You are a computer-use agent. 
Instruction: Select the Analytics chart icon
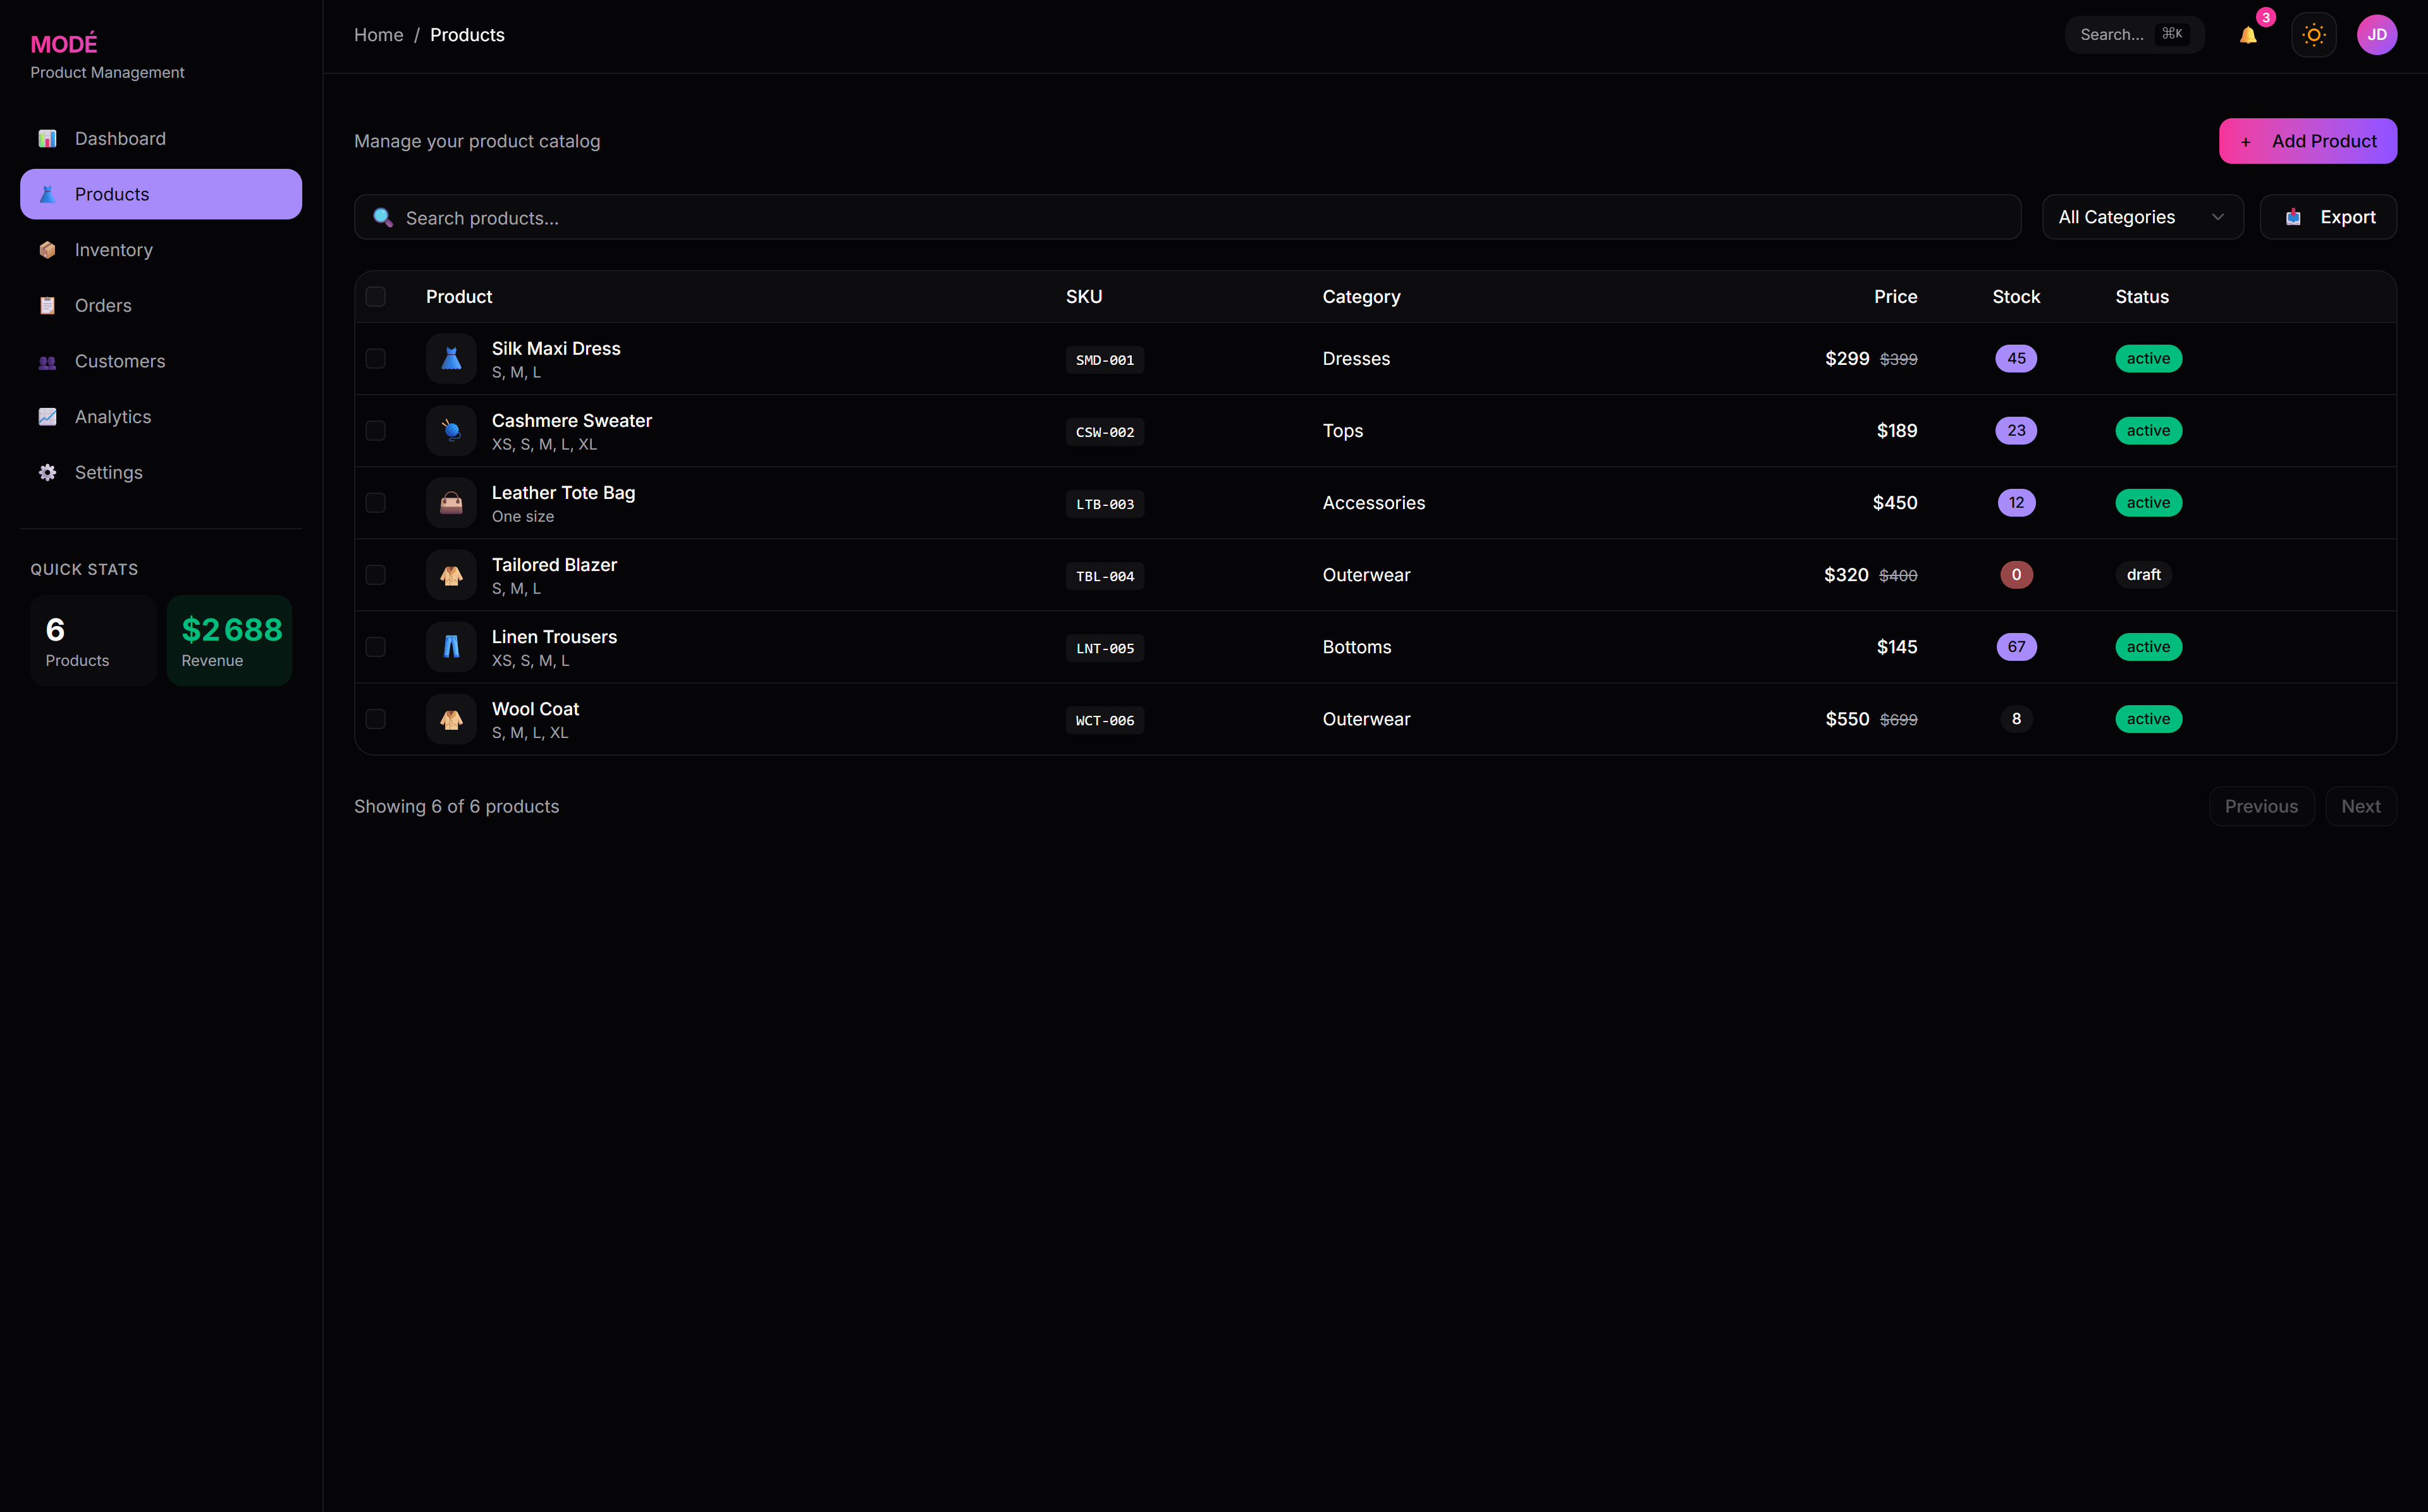47,417
